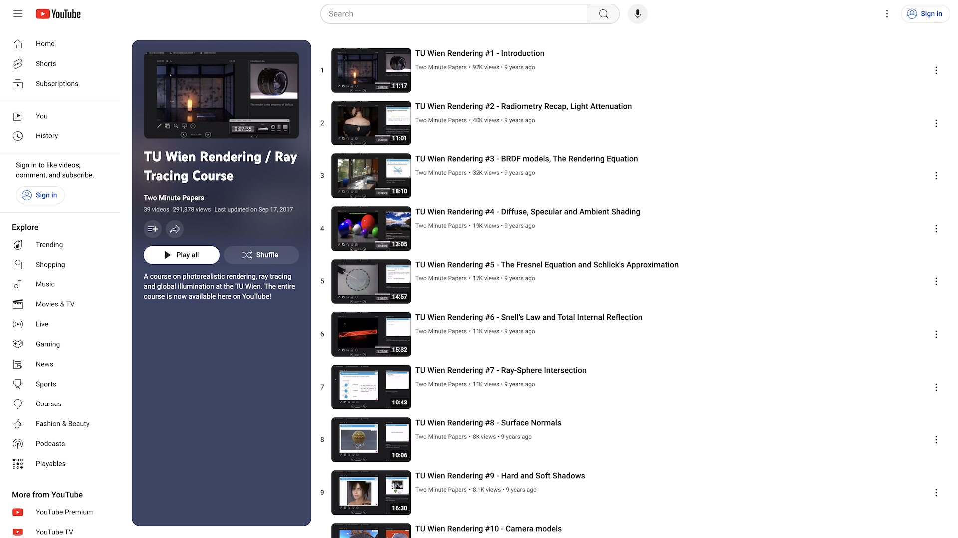The image size is (958, 538).
Task: Open action menu for #4 Diffuse Shading
Action: (936, 229)
